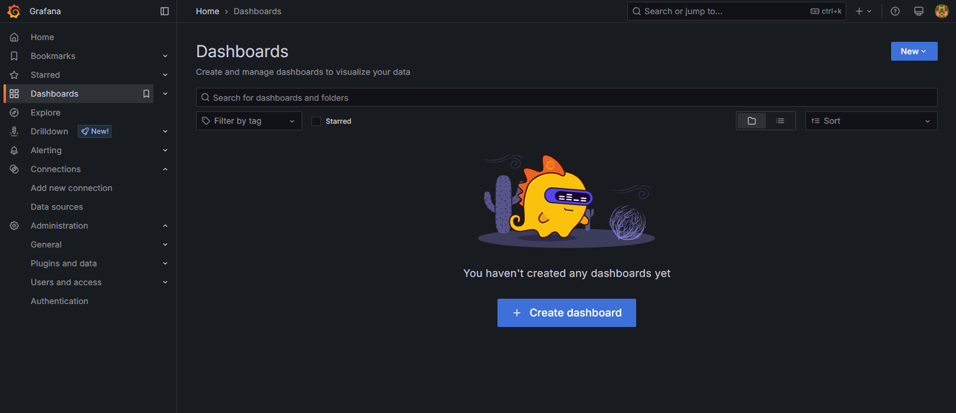The height and width of the screenshot is (413, 956).
Task: Select Home in the sidebar menu
Action: pyautogui.click(x=42, y=37)
